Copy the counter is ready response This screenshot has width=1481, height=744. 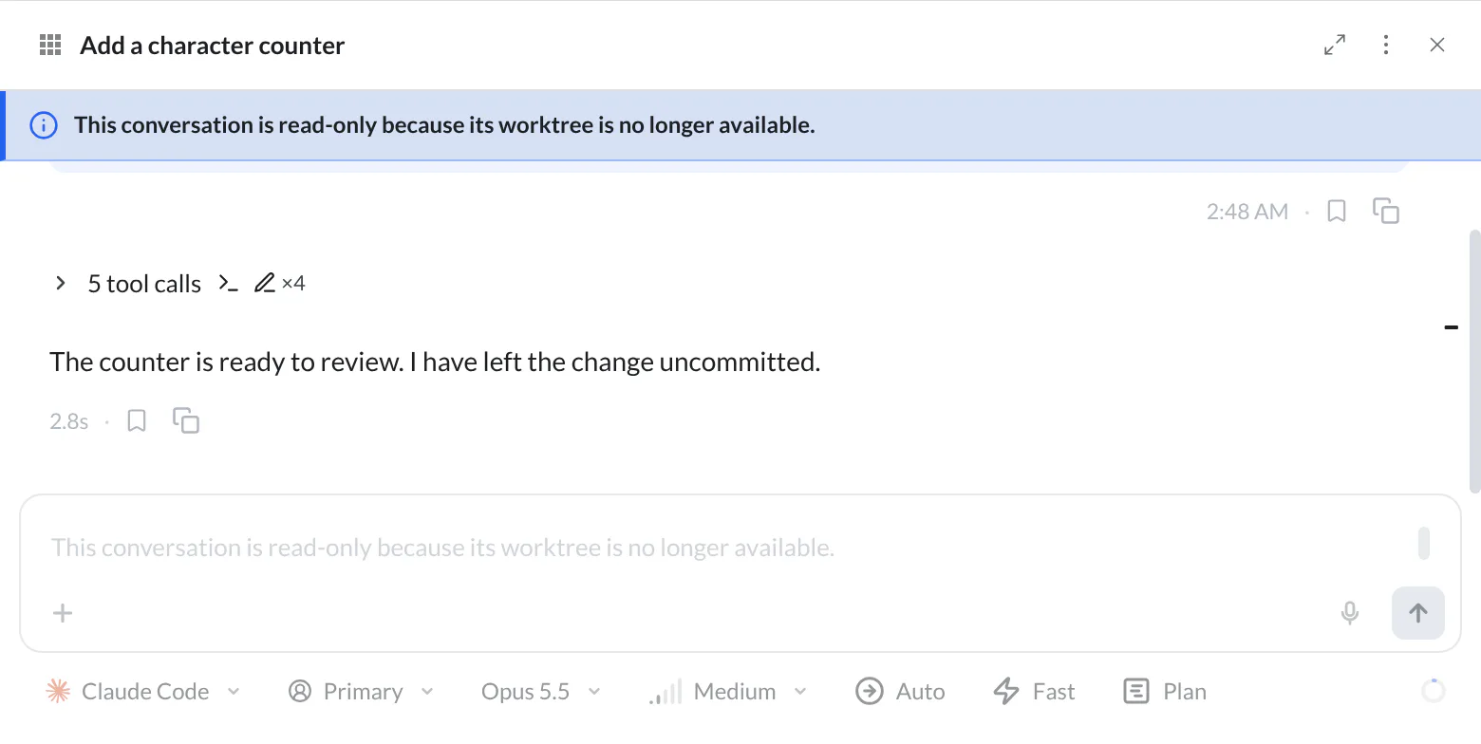pos(186,420)
